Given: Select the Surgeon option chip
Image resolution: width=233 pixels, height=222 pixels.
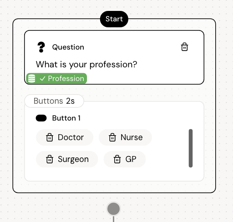Looking at the screenshot, I should tap(67, 159).
